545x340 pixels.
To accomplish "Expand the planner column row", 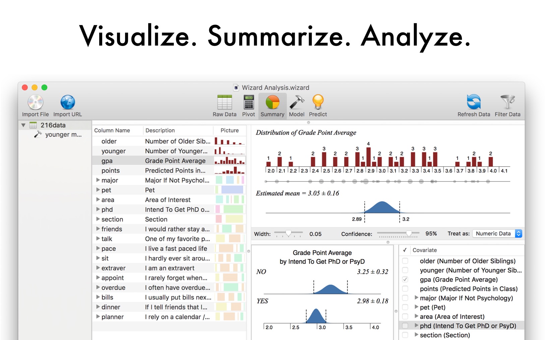I will 98,317.
